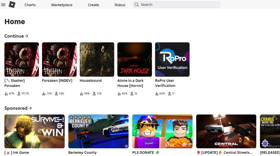Click thumbs-up icon showing 82% rating
Viewport: 280px width, 156px height.
coord(119,94)
